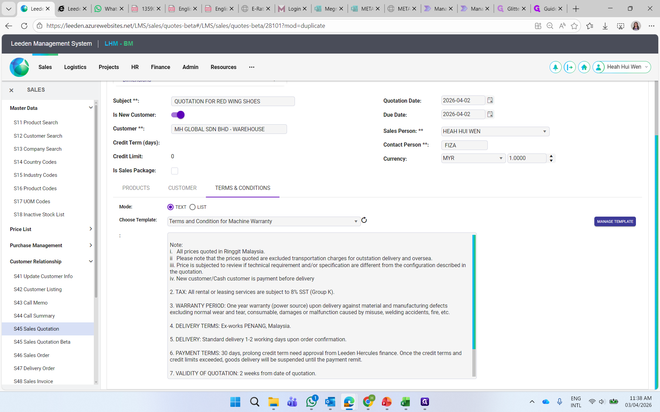Click the user profile avatar icon
This screenshot has height=412, width=660.
point(598,67)
